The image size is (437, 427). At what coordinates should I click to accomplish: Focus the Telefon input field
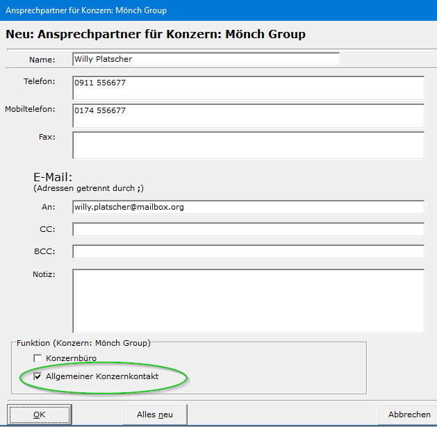[x=248, y=88]
